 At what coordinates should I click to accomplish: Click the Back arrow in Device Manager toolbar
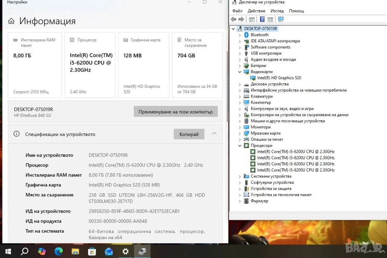(234, 19)
